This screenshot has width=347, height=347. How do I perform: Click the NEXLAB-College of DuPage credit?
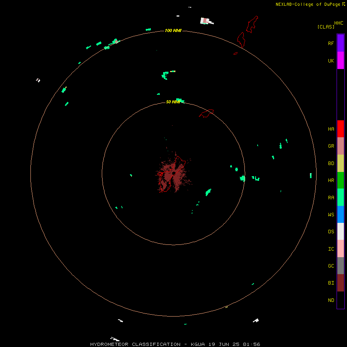pyautogui.click(x=308, y=4)
